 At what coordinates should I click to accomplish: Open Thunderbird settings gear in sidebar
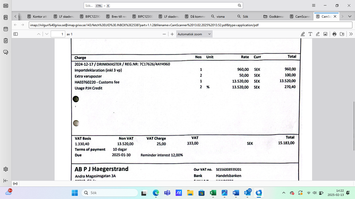pyautogui.click(x=6, y=169)
